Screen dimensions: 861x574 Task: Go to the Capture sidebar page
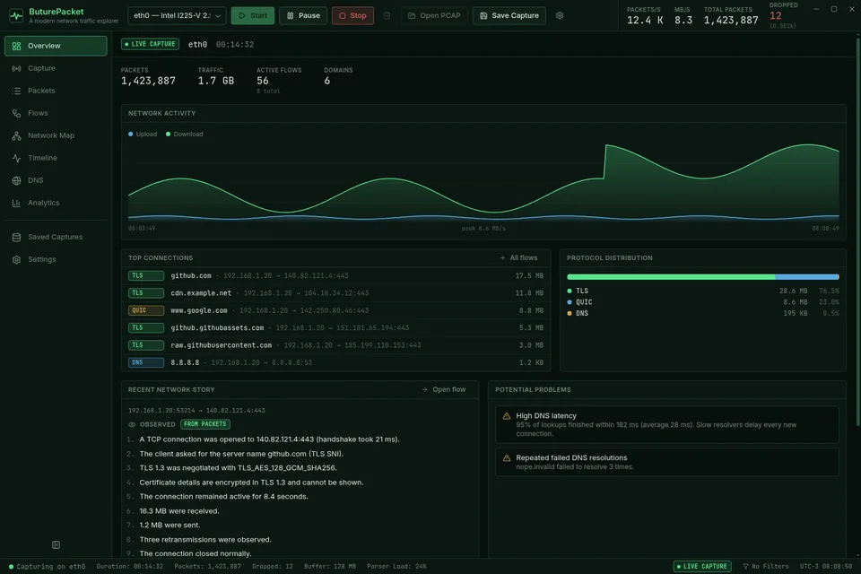56,68
